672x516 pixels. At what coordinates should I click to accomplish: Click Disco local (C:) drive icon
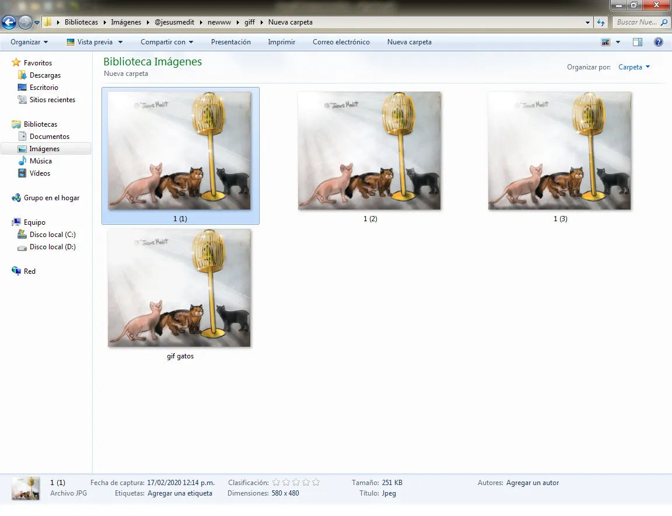[x=22, y=235]
